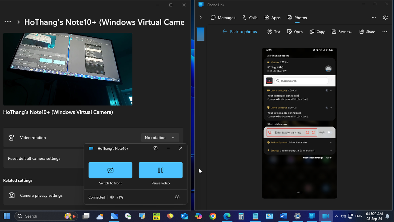Extract text from photo using the Text tool

click(274, 31)
